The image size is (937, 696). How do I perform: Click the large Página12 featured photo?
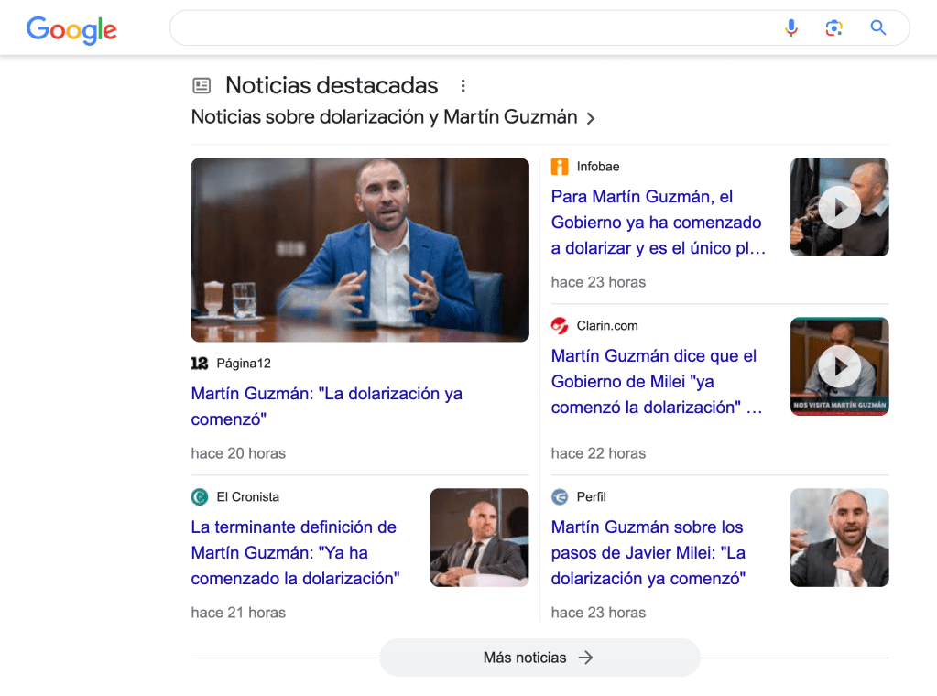pyautogui.click(x=359, y=249)
